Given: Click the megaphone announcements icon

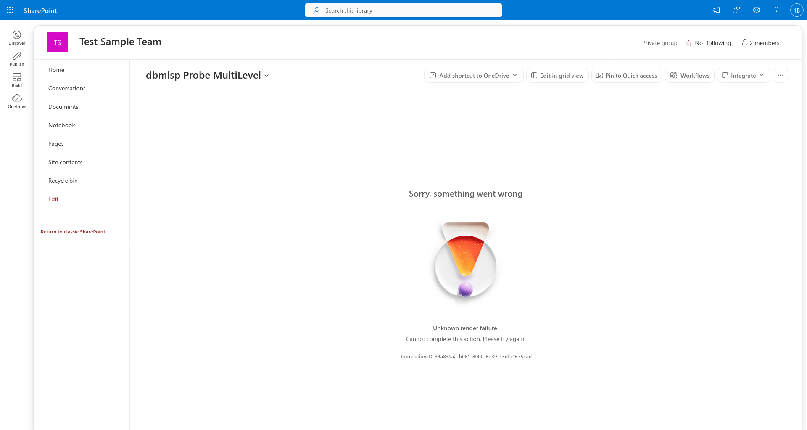Looking at the screenshot, I should (x=716, y=10).
